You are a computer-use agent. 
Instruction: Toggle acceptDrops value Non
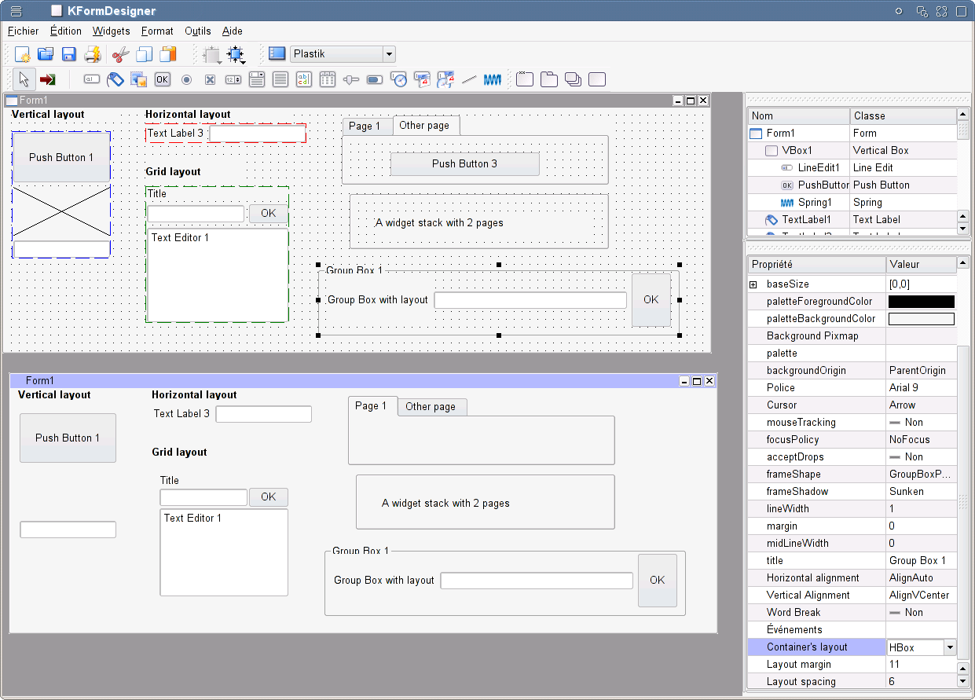(x=921, y=456)
